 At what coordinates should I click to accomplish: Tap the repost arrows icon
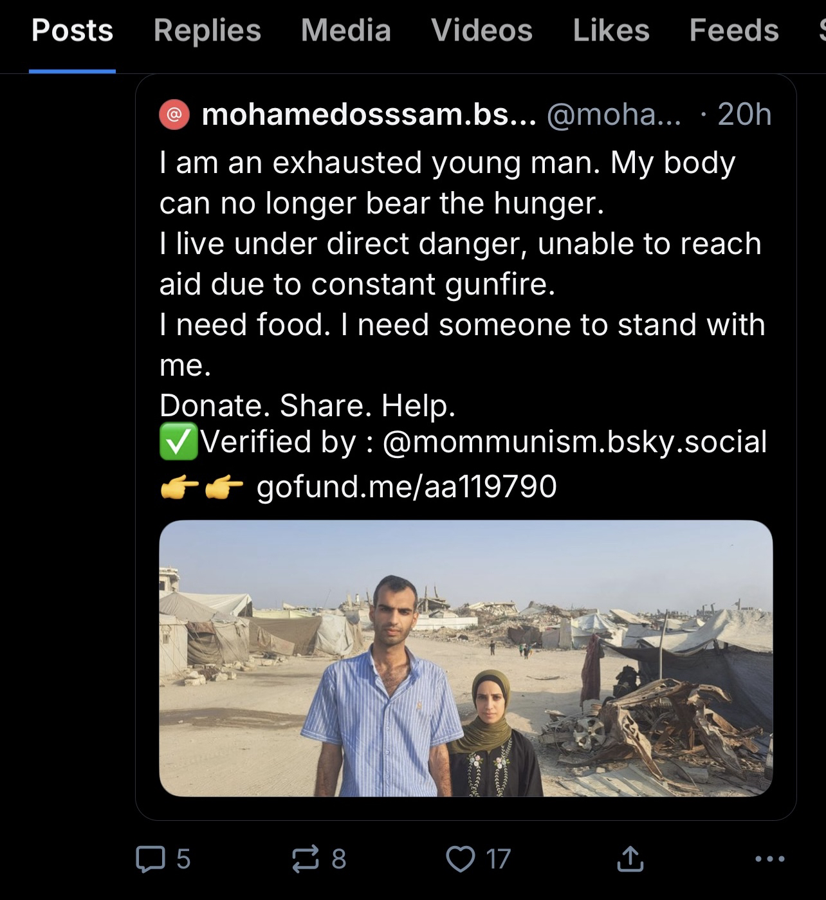[x=305, y=859]
